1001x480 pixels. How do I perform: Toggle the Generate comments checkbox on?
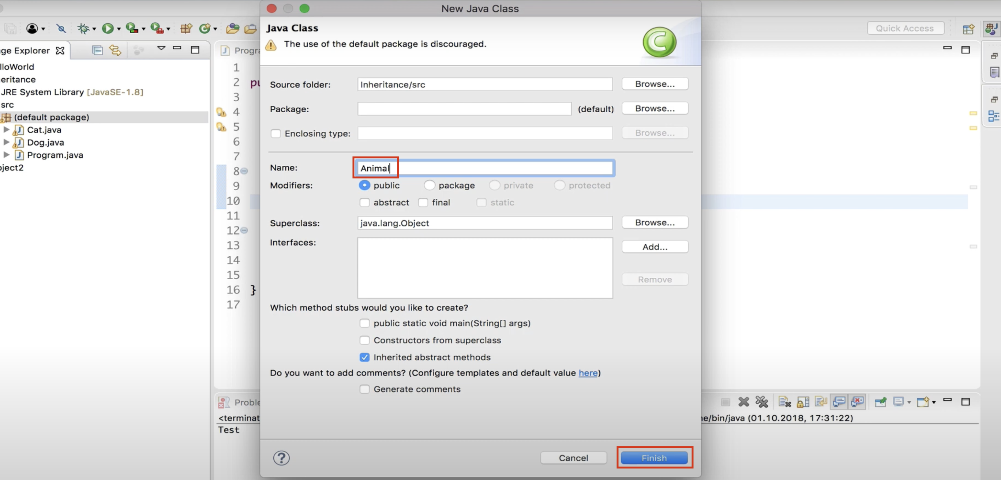[x=363, y=389]
